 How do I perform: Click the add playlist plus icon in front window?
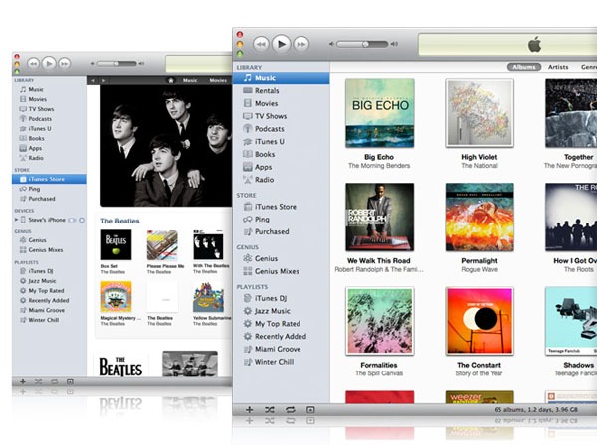click(247, 409)
